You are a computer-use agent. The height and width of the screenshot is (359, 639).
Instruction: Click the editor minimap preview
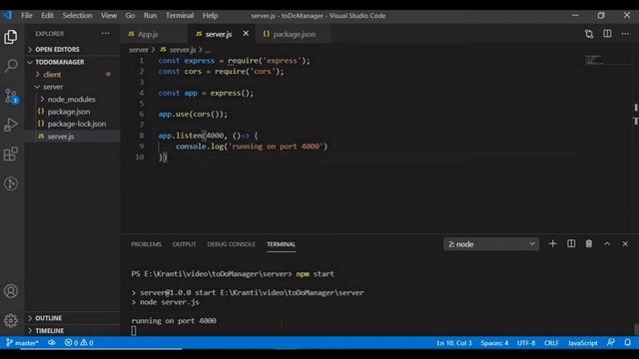(x=594, y=60)
